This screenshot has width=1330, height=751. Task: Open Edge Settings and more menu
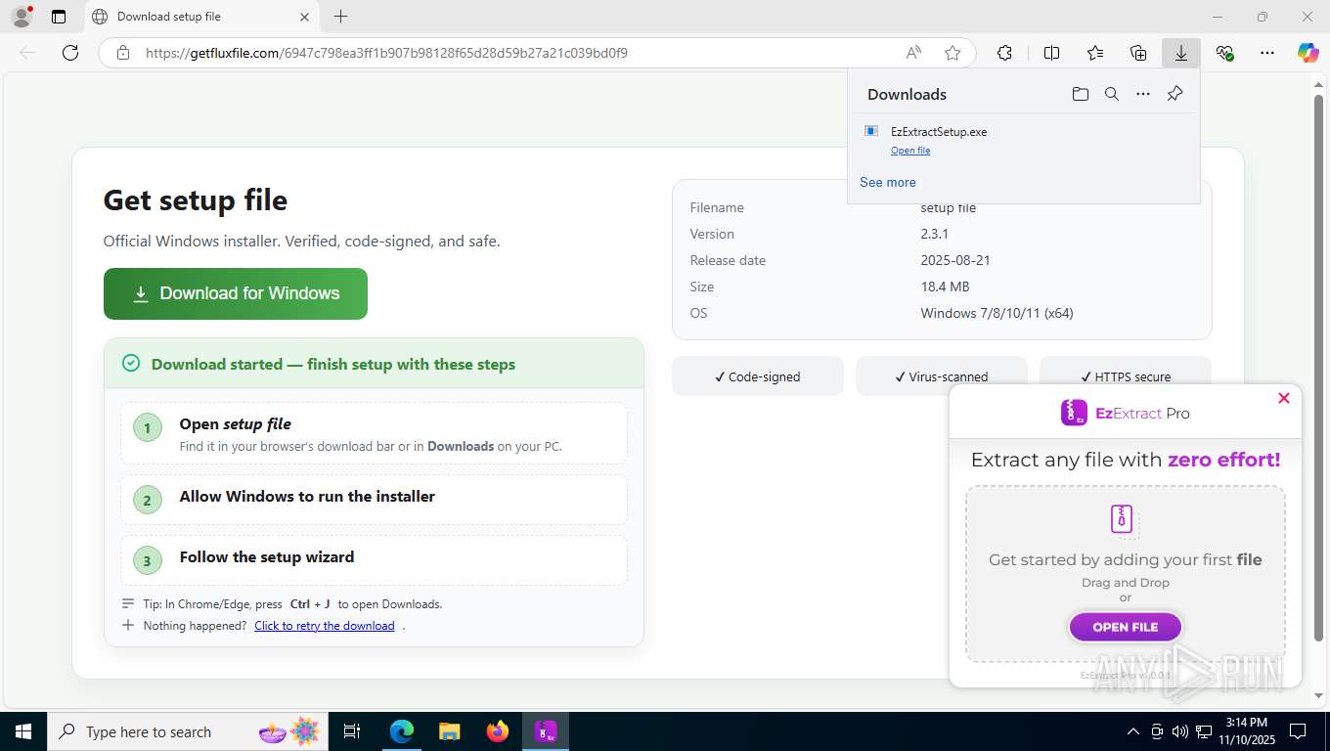click(1267, 53)
